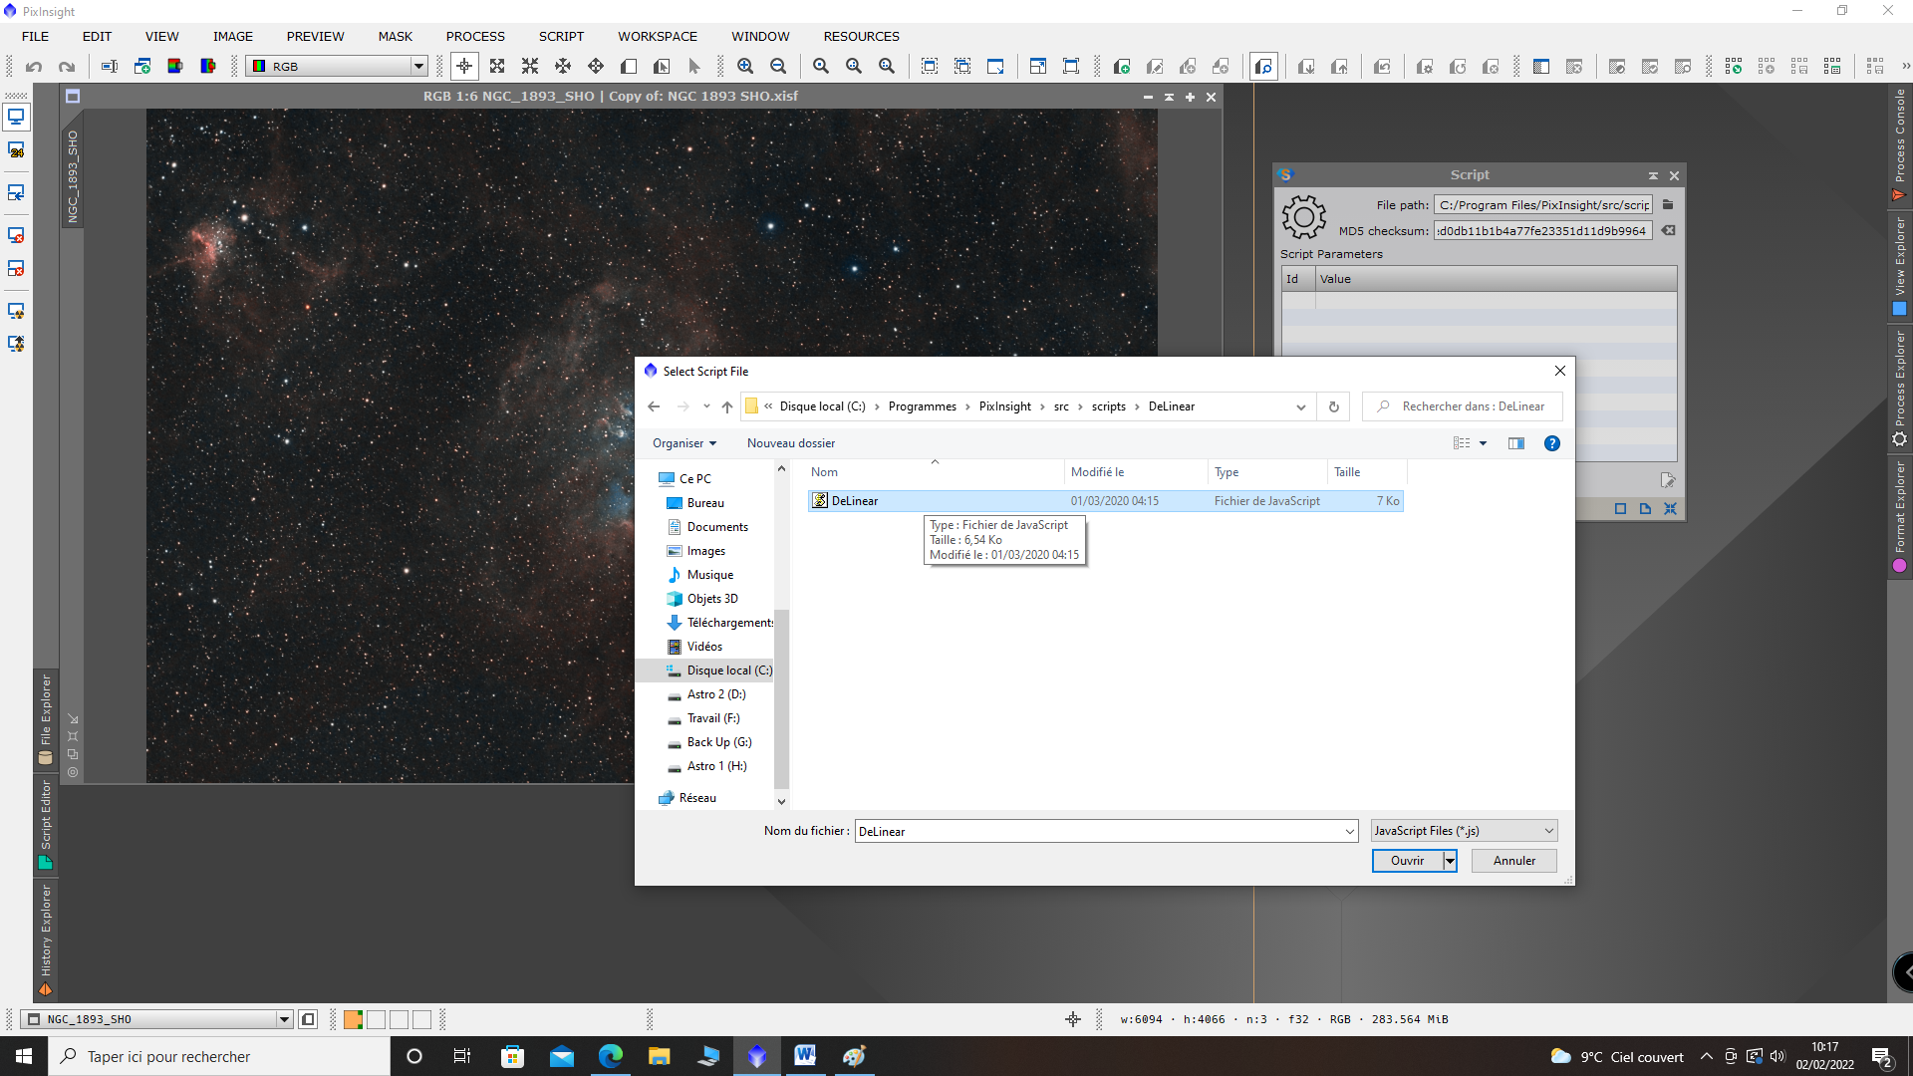This screenshot has height=1076, width=1913.
Task: Refresh the DeLinear folder listing
Action: tap(1333, 406)
